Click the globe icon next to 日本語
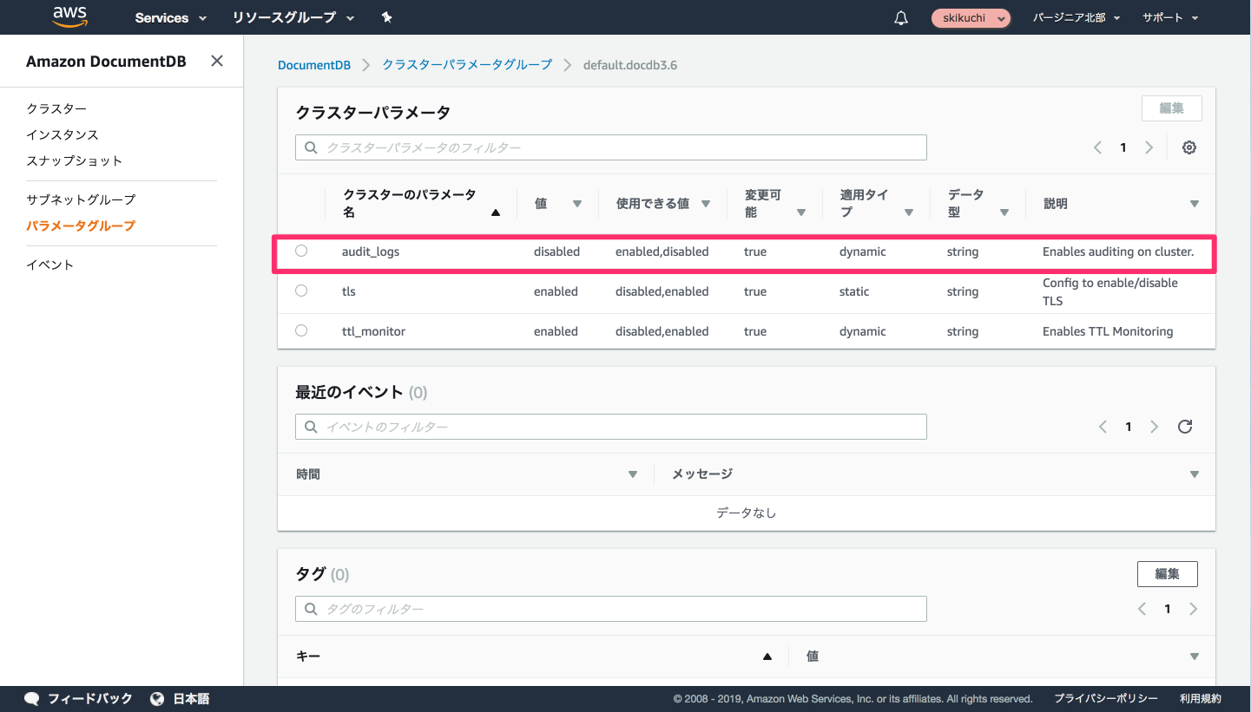This screenshot has height=712, width=1251. coord(156,698)
